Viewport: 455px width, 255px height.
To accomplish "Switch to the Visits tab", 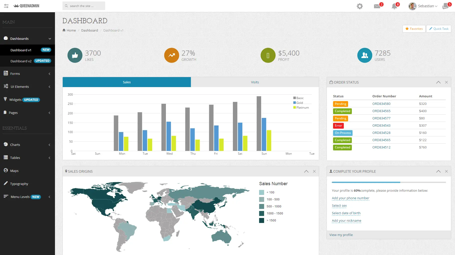I will pyautogui.click(x=255, y=82).
